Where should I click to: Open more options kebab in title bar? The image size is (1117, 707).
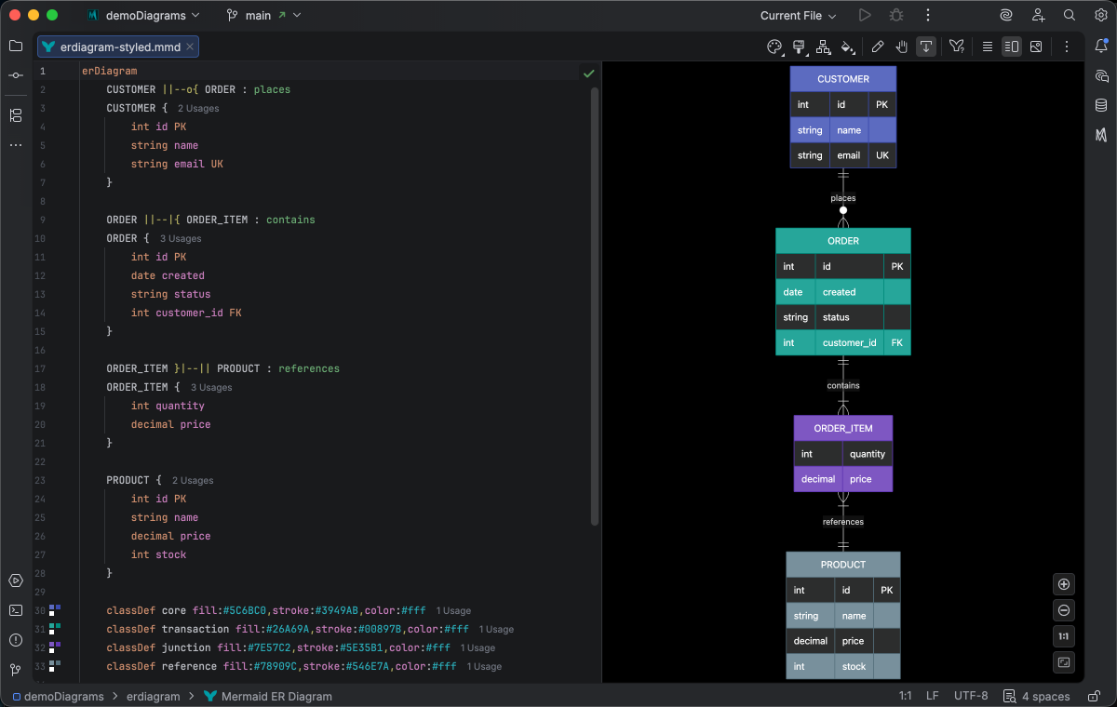pyautogui.click(x=928, y=15)
